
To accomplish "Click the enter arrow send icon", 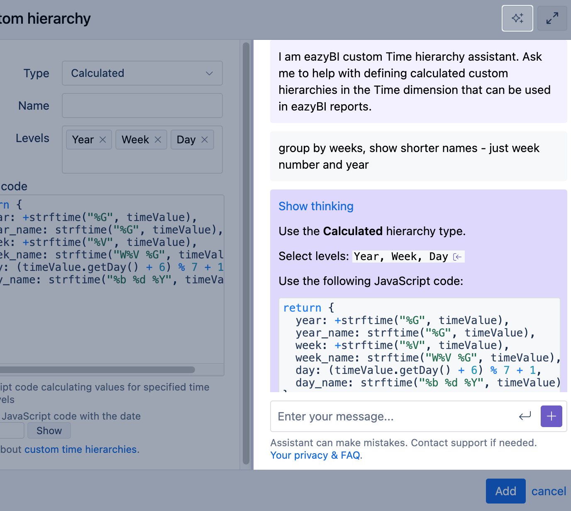I will coord(525,416).
